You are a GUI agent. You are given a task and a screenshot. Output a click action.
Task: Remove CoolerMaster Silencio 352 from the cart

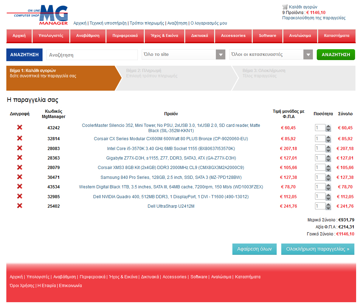click(20, 127)
